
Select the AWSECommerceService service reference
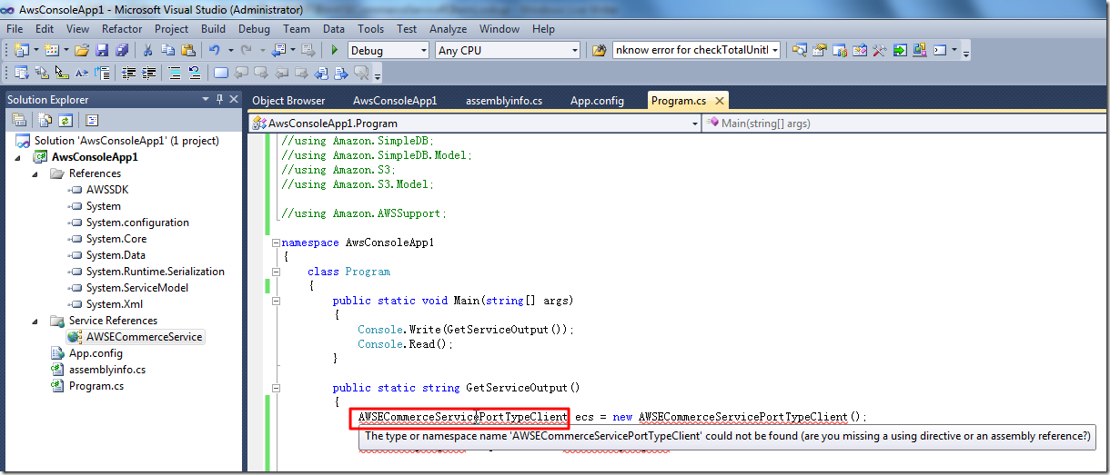pyautogui.click(x=144, y=337)
